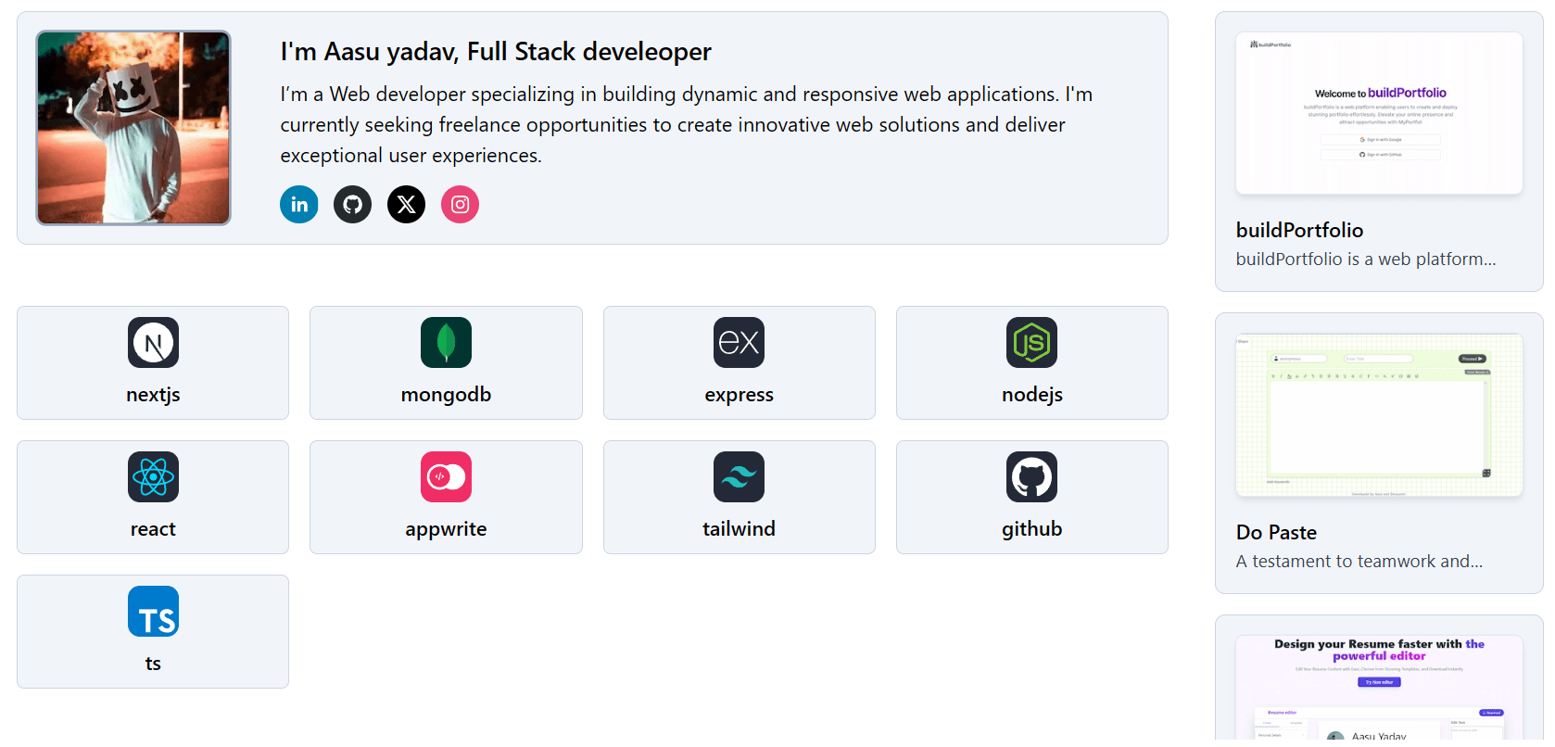Click the 'A testament to teamwork' description

pos(1359,562)
